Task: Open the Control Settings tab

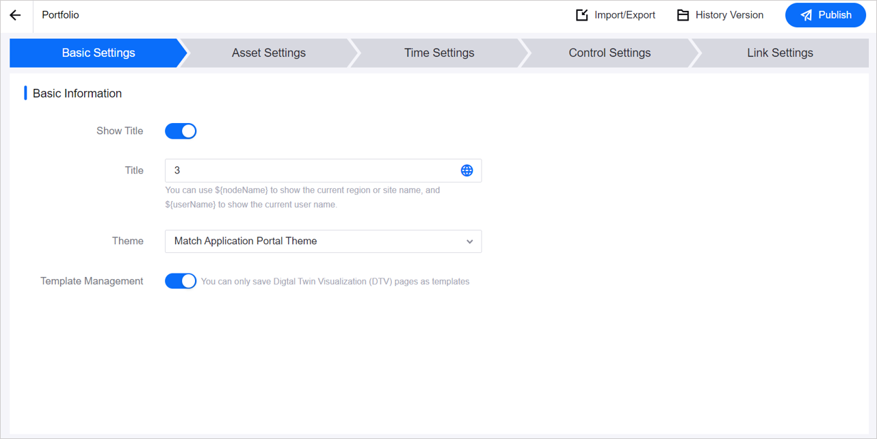Action: (x=610, y=53)
